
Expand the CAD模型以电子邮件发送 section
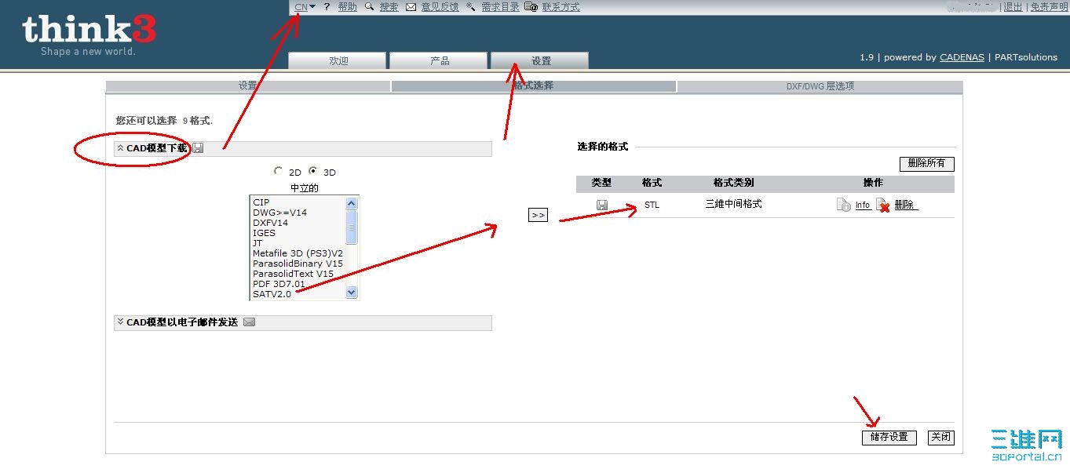pyautogui.click(x=121, y=322)
